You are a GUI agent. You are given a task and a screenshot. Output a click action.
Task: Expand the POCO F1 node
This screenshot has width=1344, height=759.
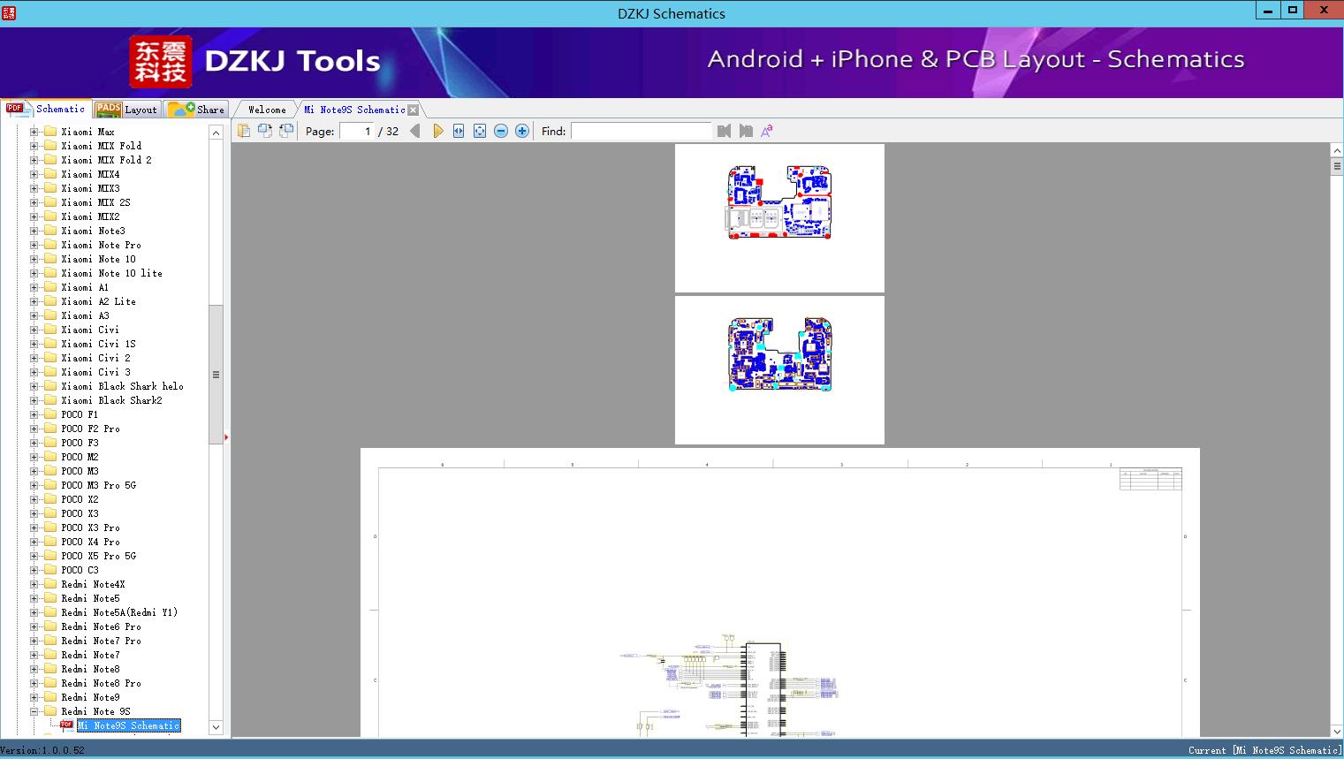(34, 414)
